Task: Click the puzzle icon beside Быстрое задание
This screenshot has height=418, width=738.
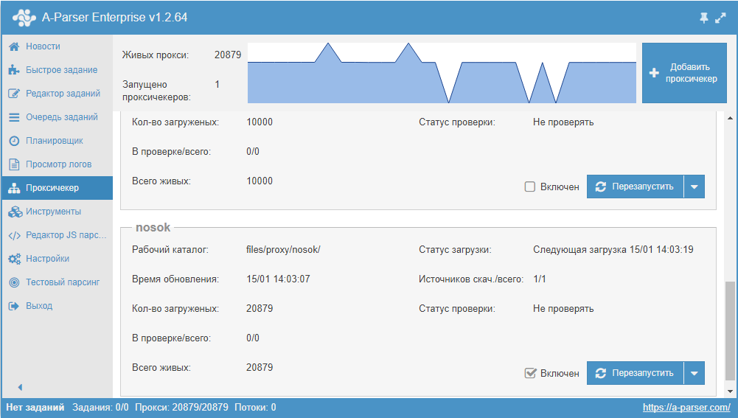Action: click(14, 69)
